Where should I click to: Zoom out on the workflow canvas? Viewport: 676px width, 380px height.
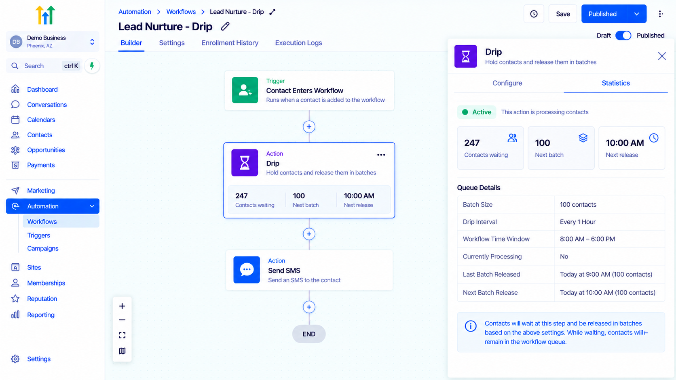pos(122,320)
